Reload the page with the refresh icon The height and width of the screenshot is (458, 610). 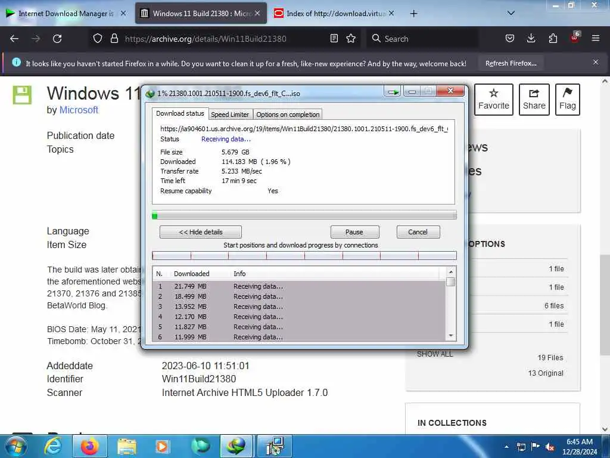pos(57,39)
